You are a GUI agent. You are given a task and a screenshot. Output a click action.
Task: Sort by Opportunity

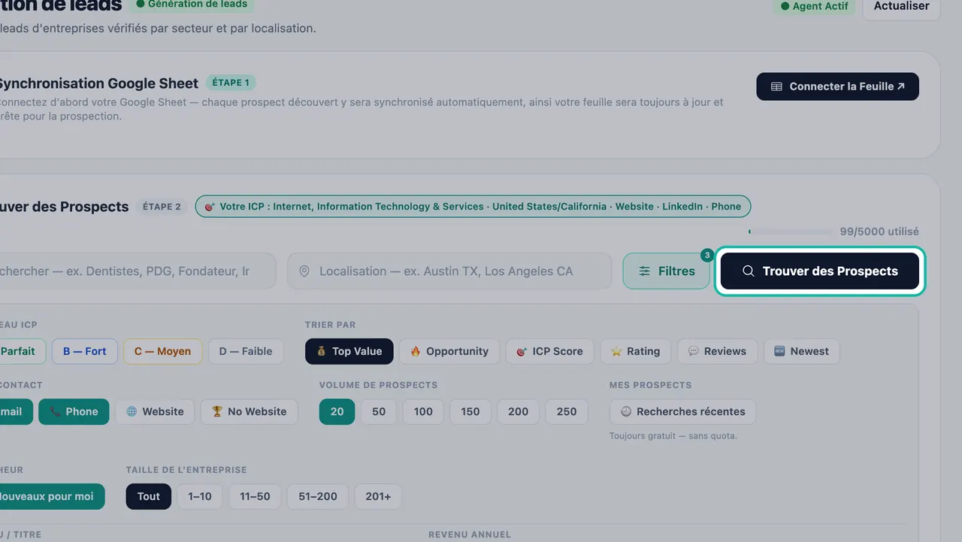[x=449, y=351]
